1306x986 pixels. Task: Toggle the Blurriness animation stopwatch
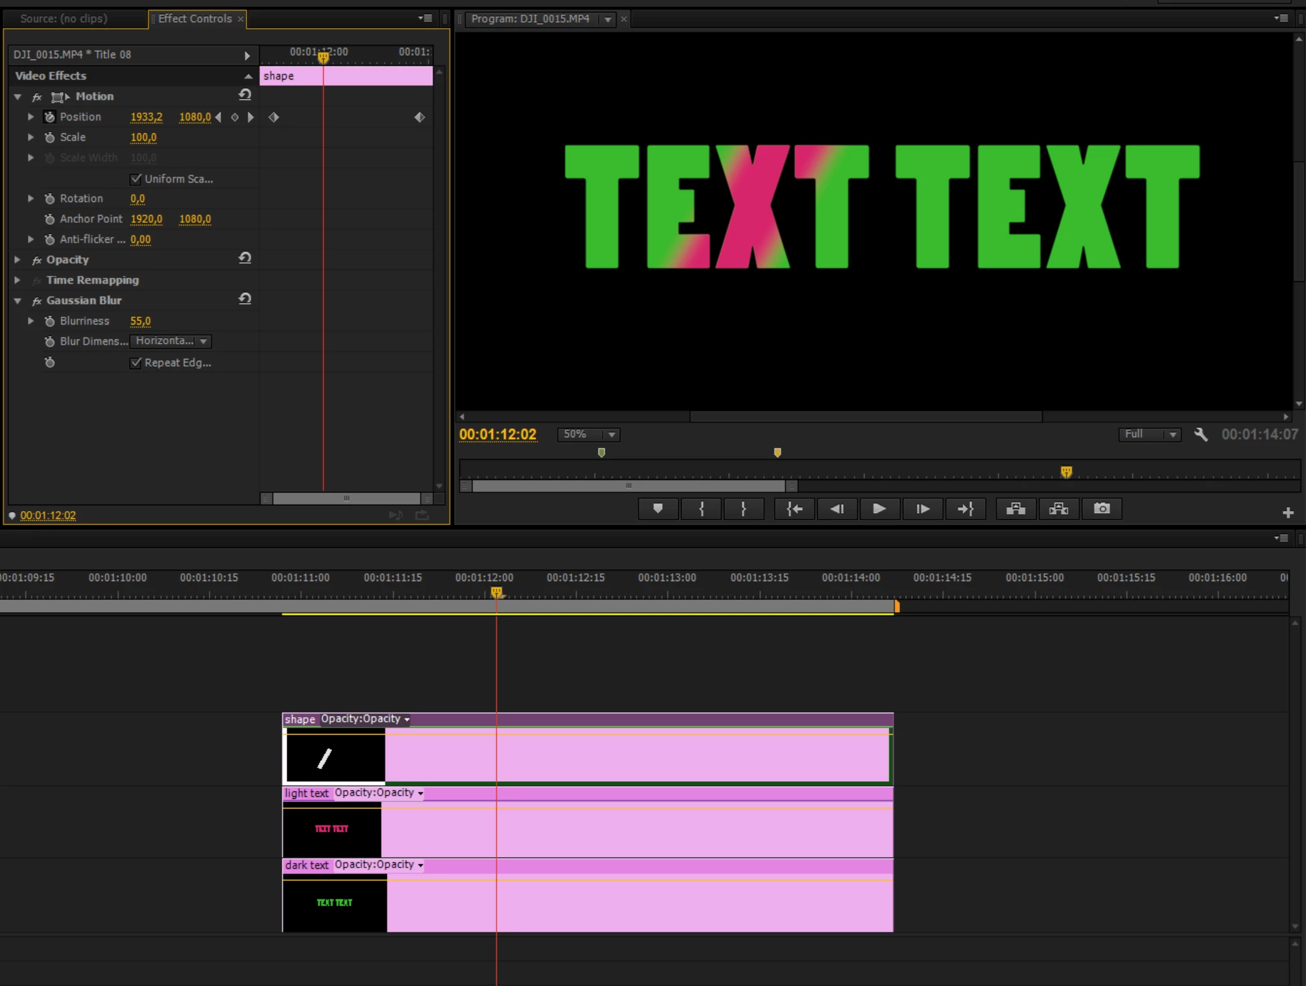point(49,321)
